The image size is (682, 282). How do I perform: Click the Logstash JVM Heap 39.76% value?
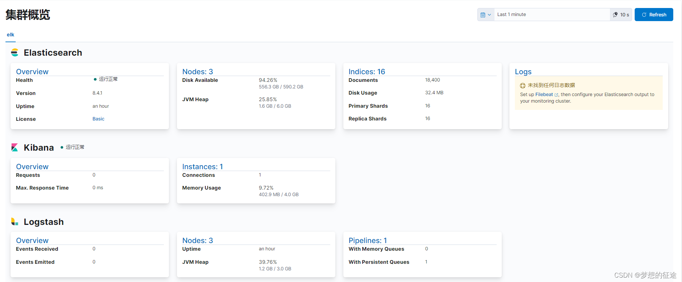(268, 262)
